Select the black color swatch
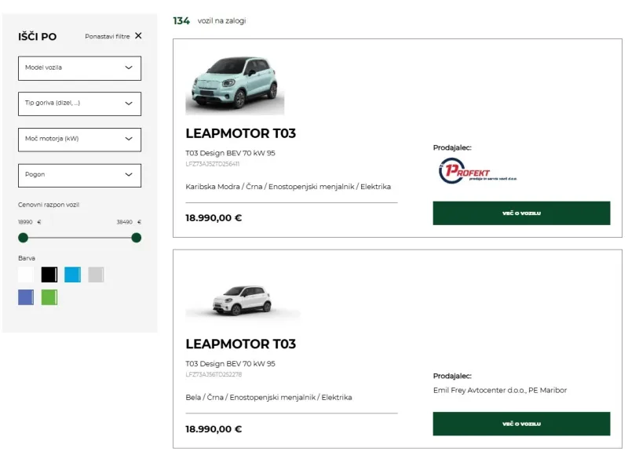628x455 pixels. coord(49,275)
